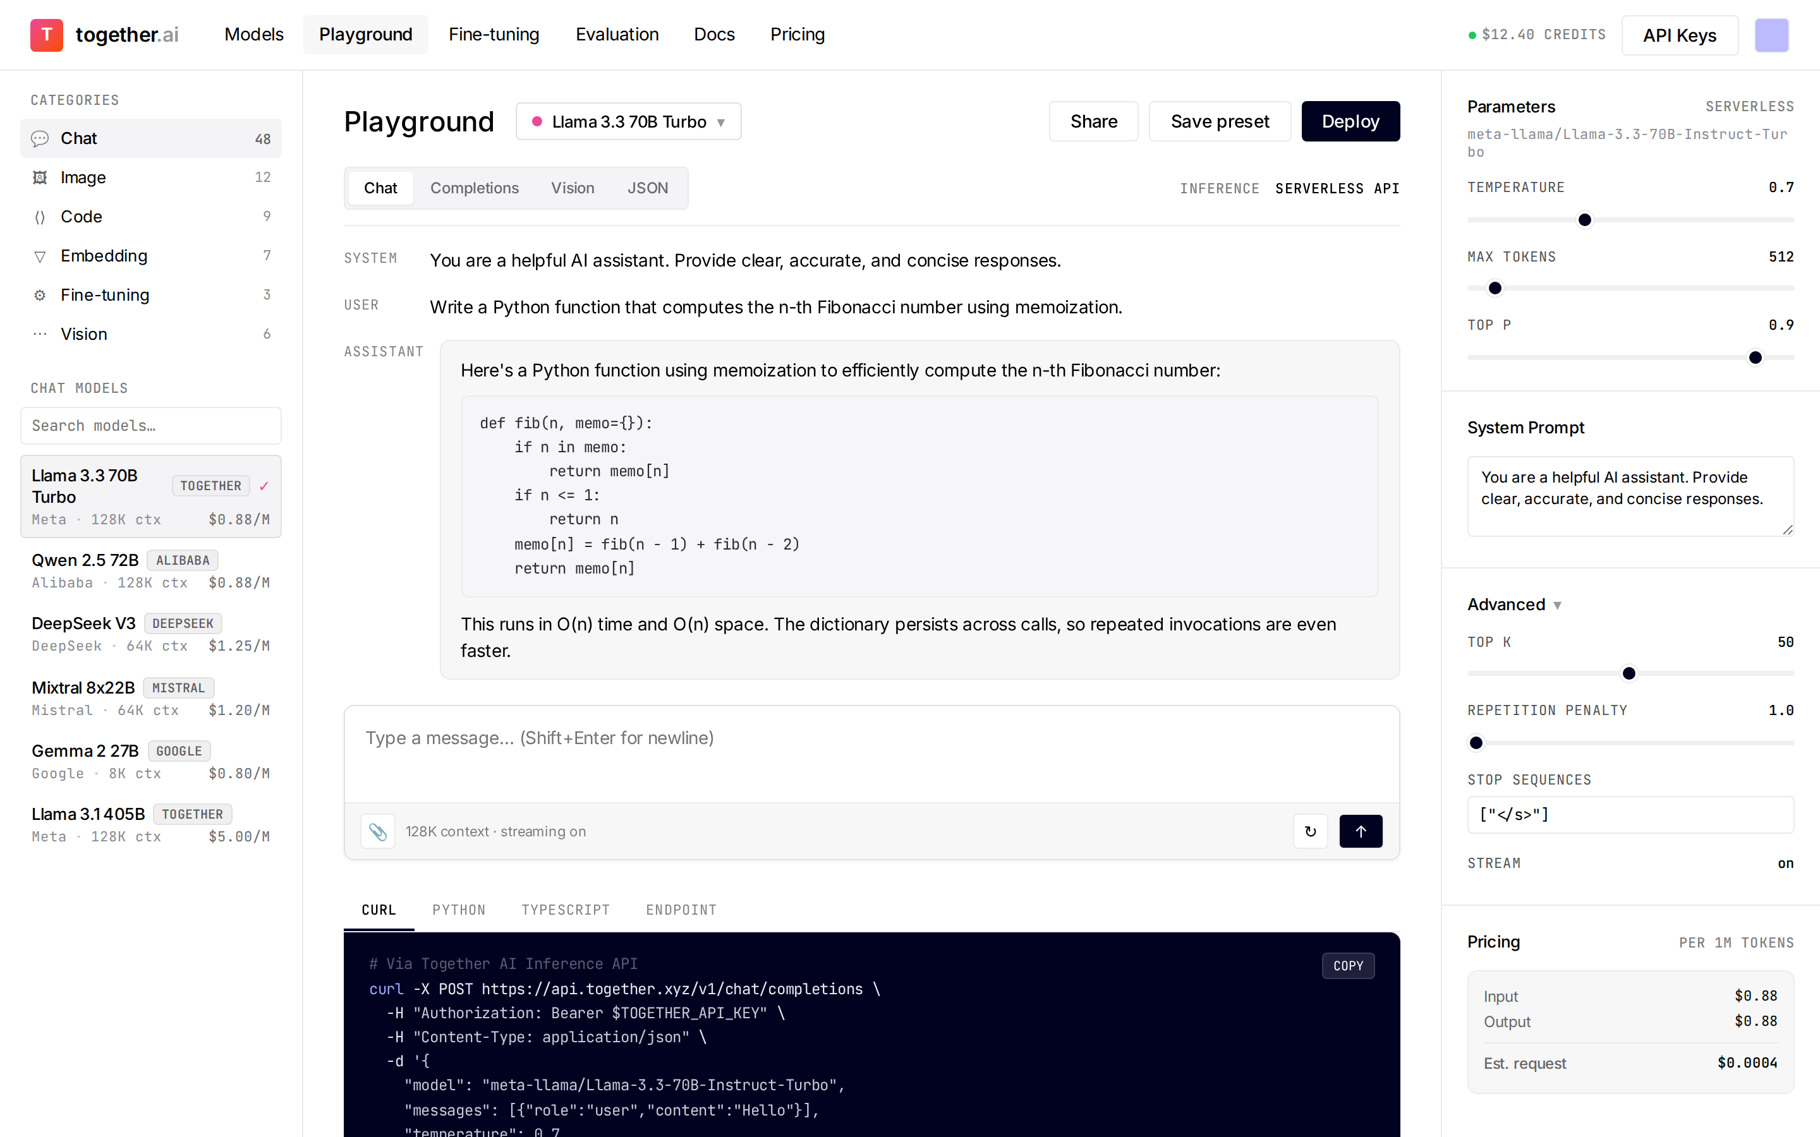Click the Share button
1820x1137 pixels.
coord(1093,121)
